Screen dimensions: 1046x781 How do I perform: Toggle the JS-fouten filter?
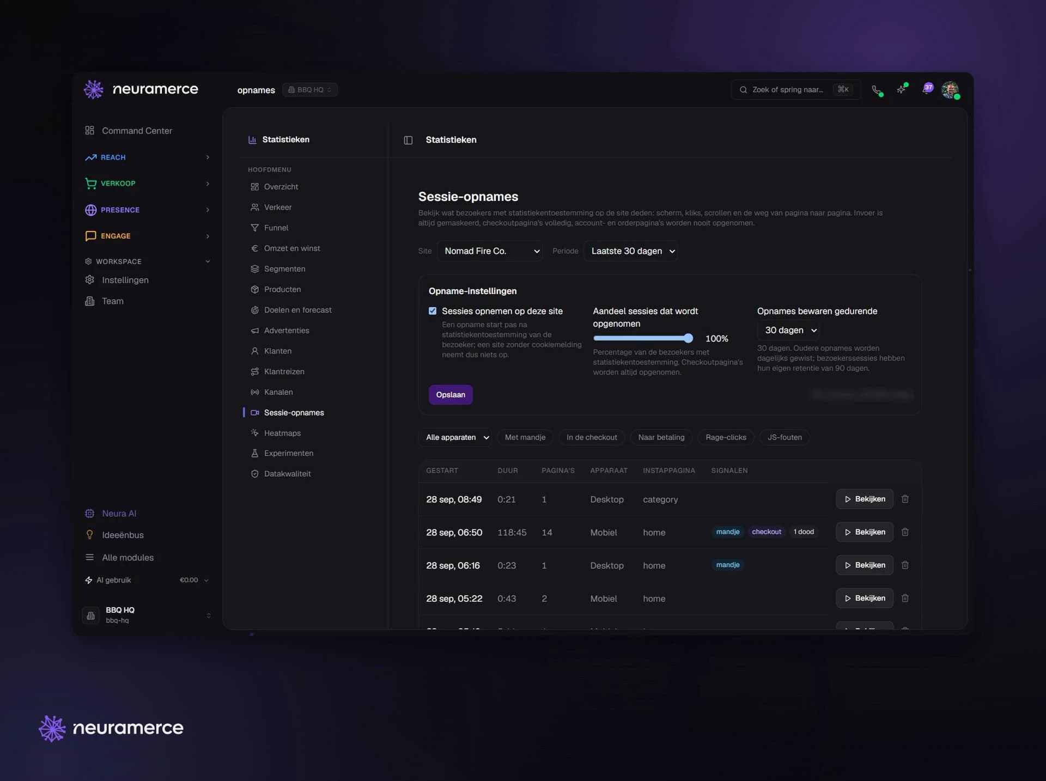coord(784,437)
